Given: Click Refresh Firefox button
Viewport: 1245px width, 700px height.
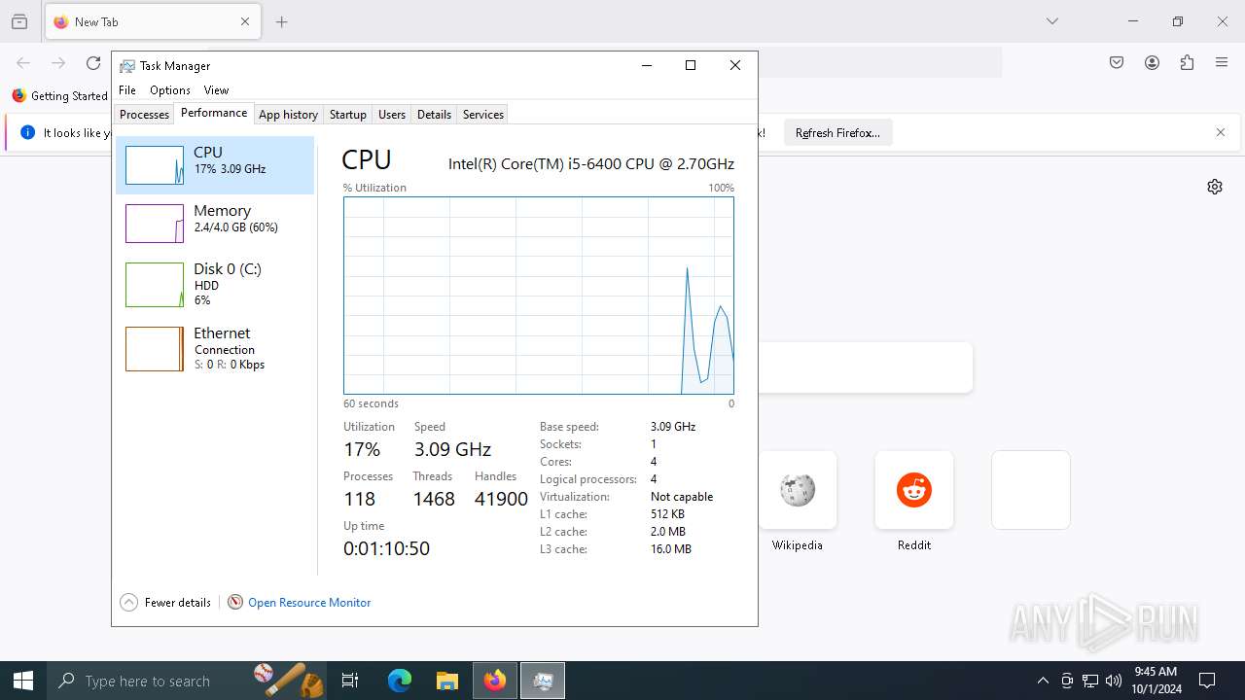Looking at the screenshot, I should 837,133.
